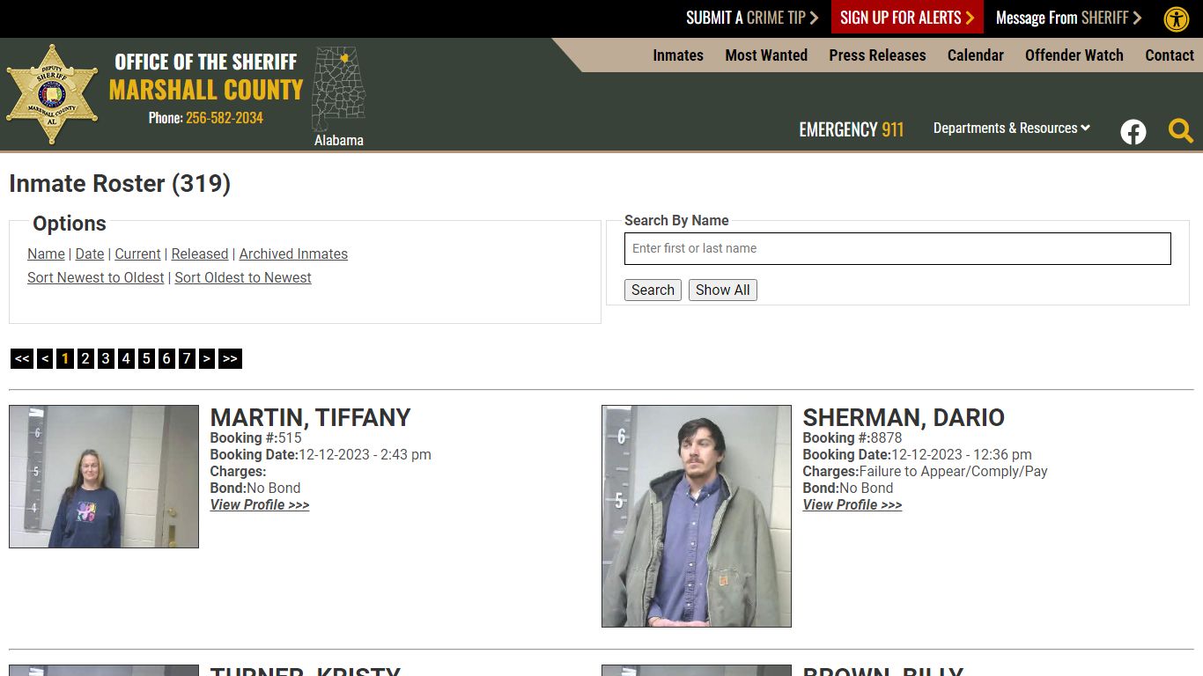Open Tiffany Martin's mugshot thumbnail
Screen dimensions: 1203x676
point(104,476)
